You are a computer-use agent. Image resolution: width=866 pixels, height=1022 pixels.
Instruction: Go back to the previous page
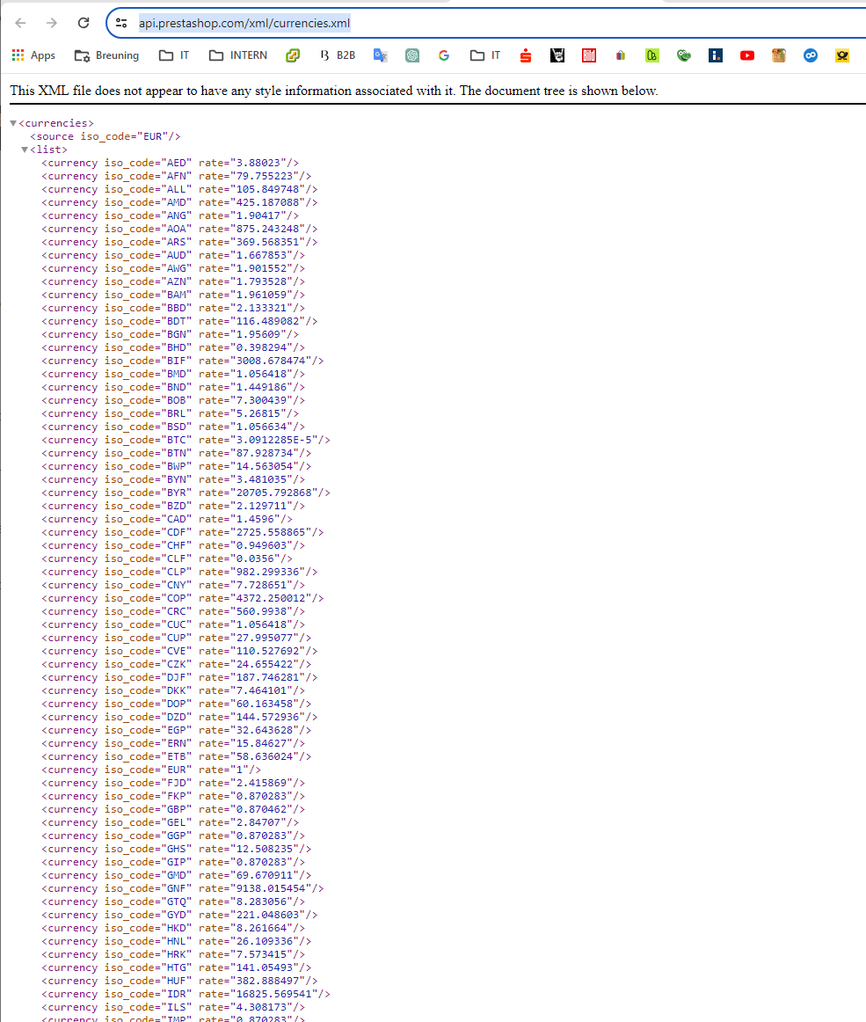tap(19, 23)
